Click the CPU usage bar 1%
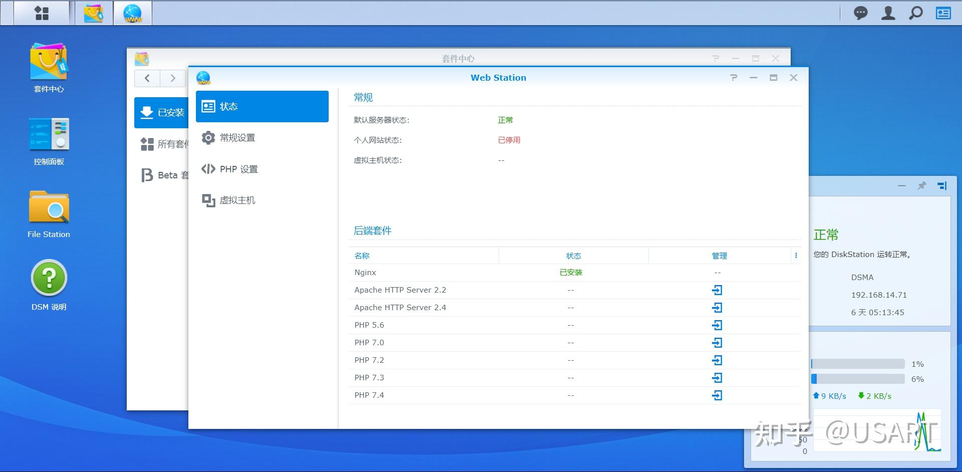This screenshot has width=962, height=472. (x=858, y=364)
